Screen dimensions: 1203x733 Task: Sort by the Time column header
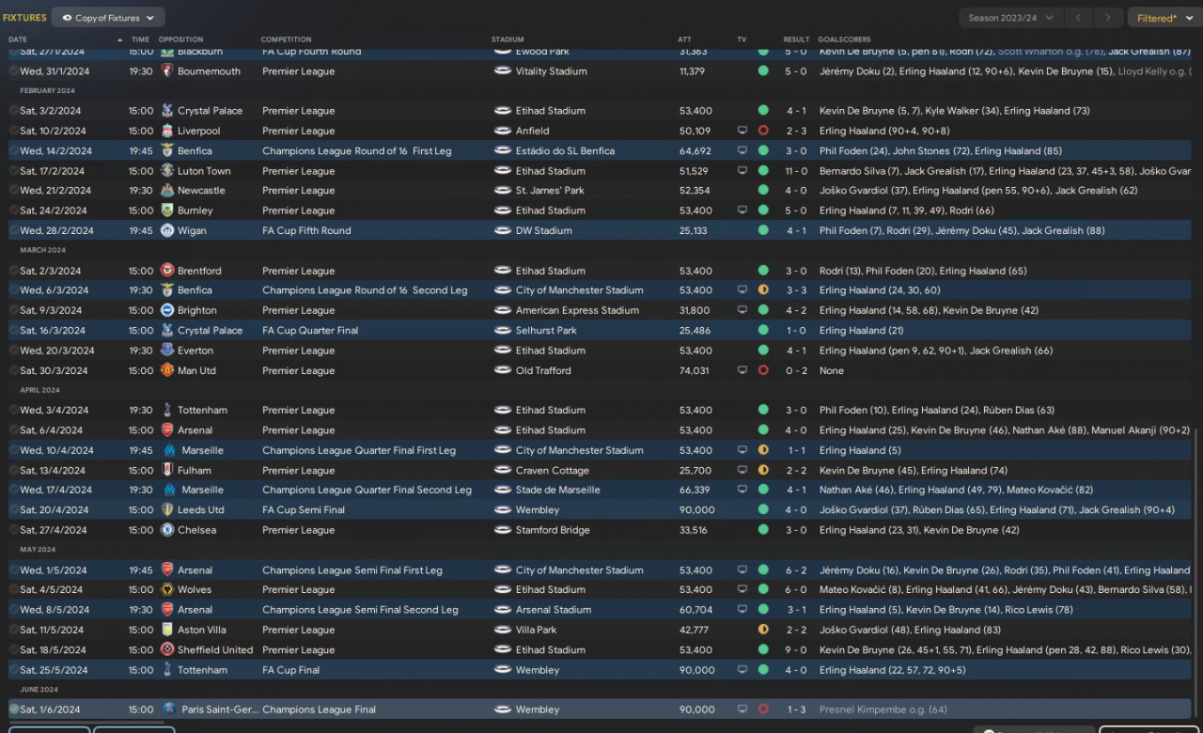point(140,39)
